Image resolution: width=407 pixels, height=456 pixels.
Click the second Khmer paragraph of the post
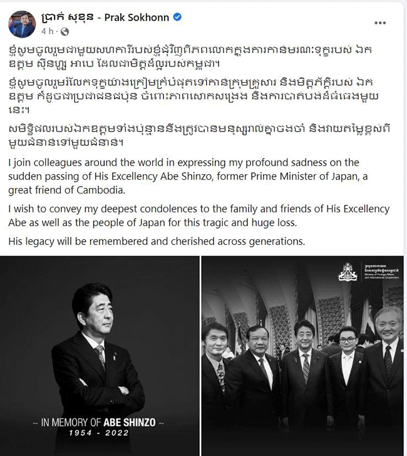point(193,96)
